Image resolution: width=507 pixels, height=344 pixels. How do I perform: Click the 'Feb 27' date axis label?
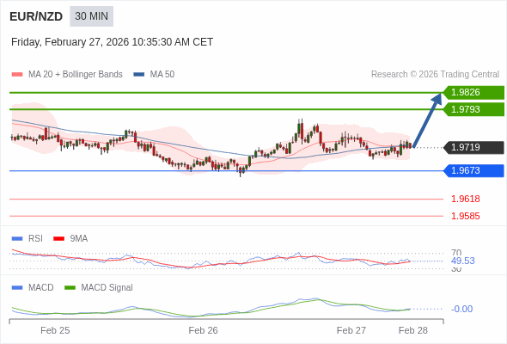tap(351, 330)
